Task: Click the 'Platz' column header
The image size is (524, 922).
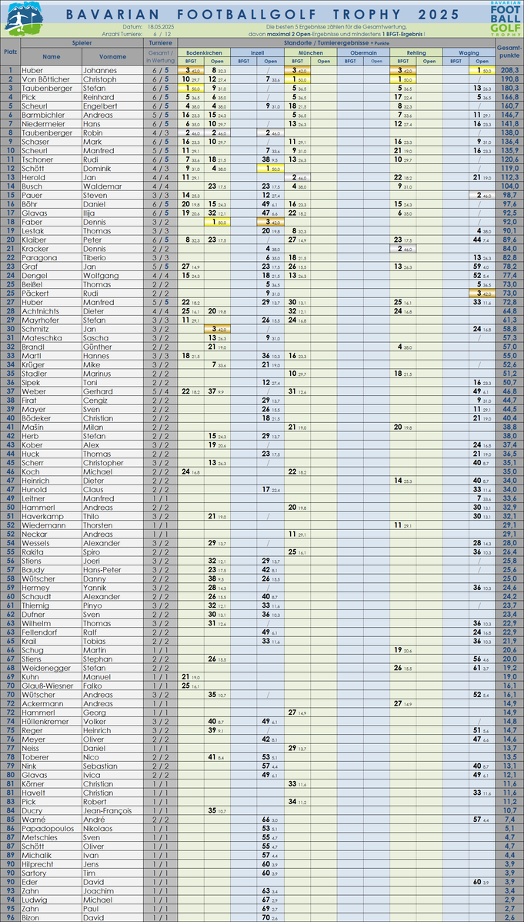Action: point(10,52)
